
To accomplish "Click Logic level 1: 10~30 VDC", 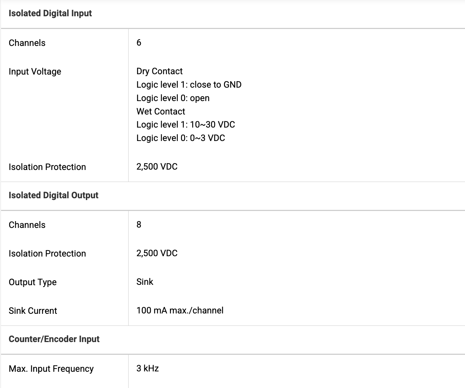I will coord(186,125).
